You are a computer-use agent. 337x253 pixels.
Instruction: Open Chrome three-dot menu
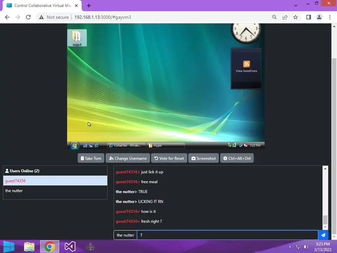pos(330,17)
